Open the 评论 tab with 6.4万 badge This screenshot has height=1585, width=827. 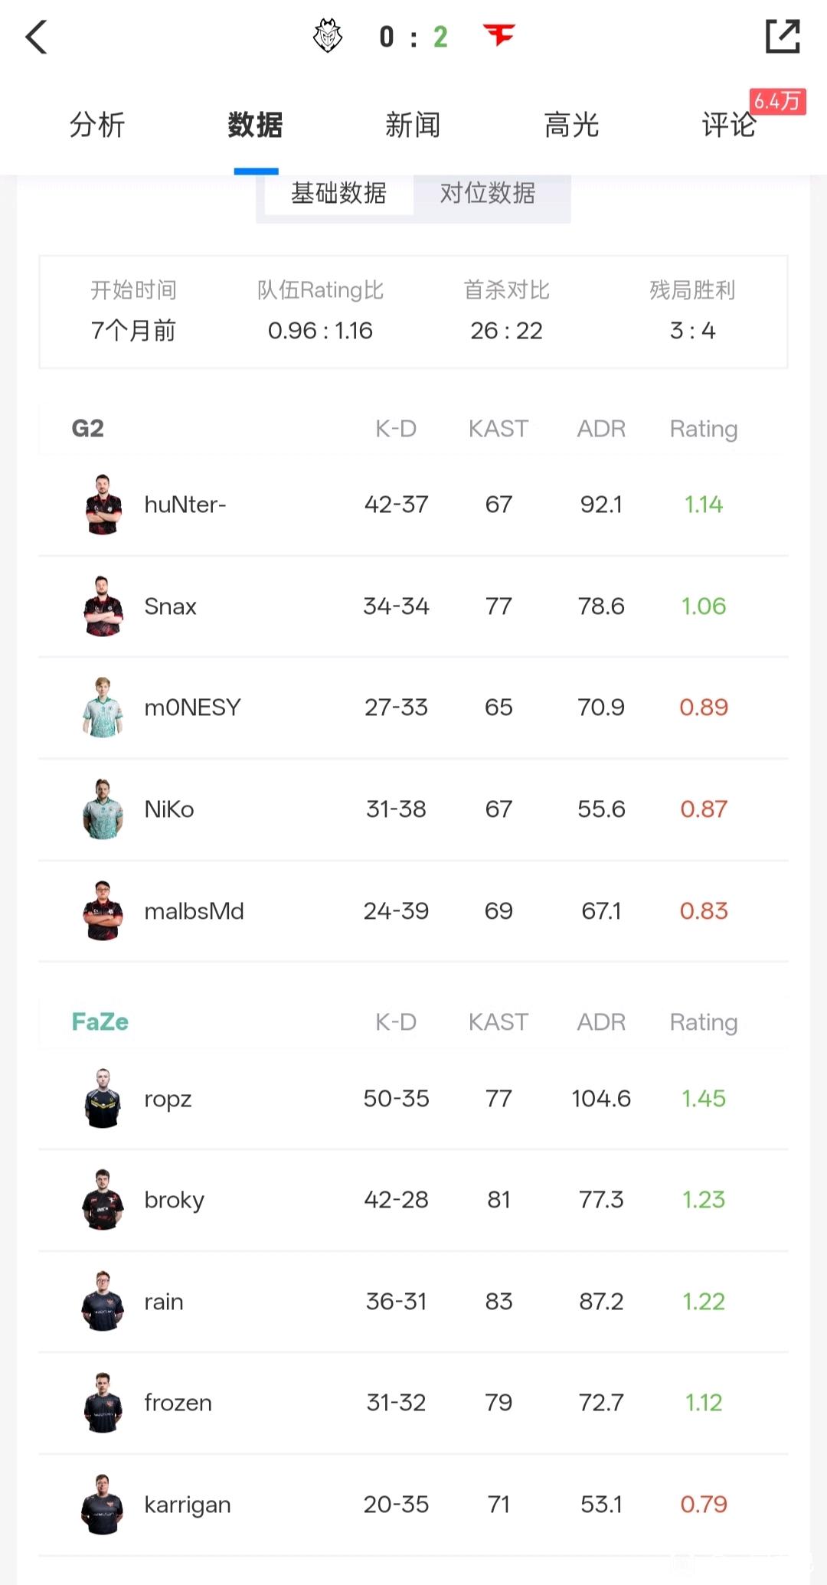(729, 125)
